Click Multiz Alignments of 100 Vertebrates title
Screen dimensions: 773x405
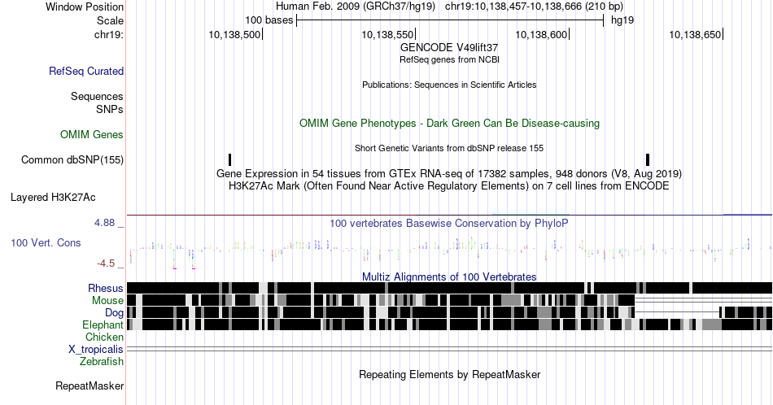pyautogui.click(x=449, y=277)
